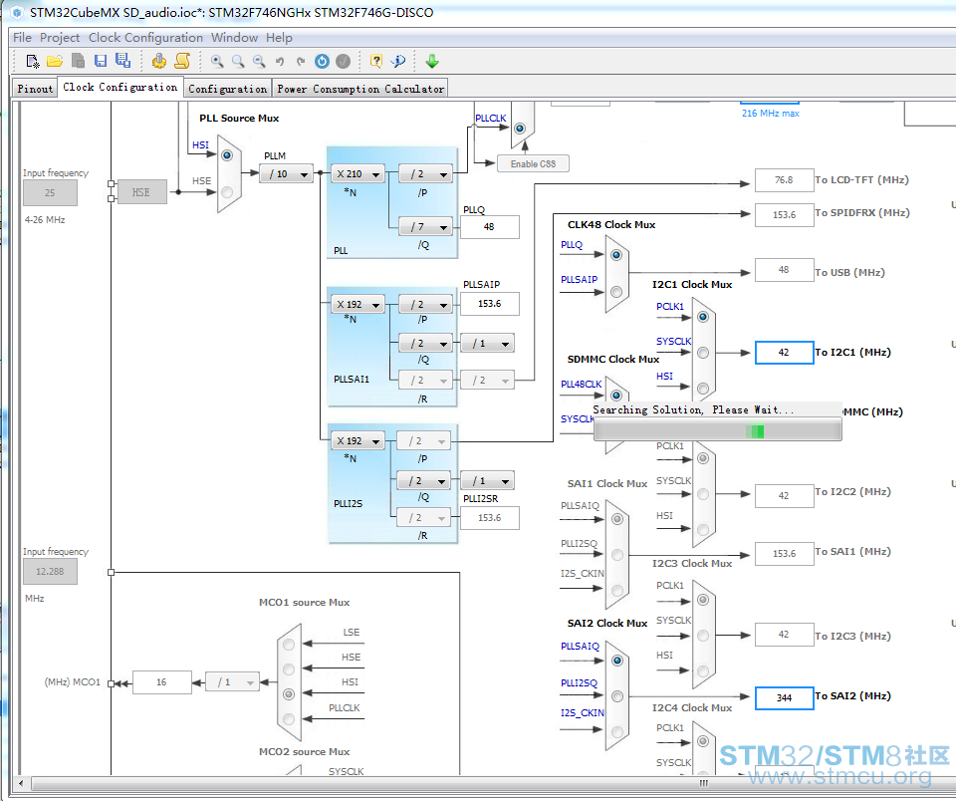Open main PLL X 210 multiplier dropdown
Viewport: 956px width, 801px height.
point(358,174)
